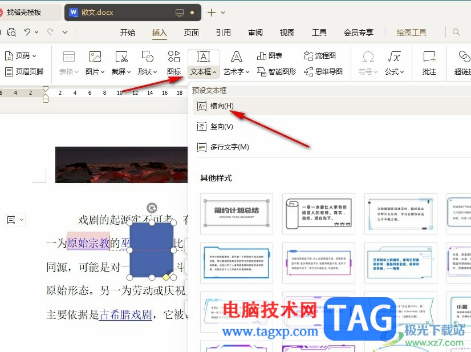
Task: Click the 文本框 text box icon
Action: click(x=204, y=56)
